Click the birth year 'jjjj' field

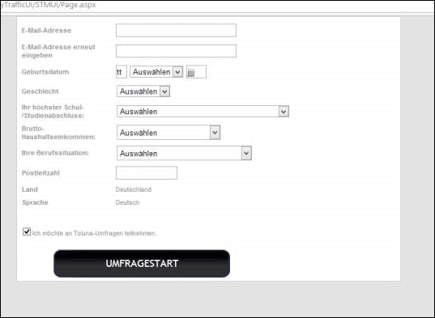(196, 72)
